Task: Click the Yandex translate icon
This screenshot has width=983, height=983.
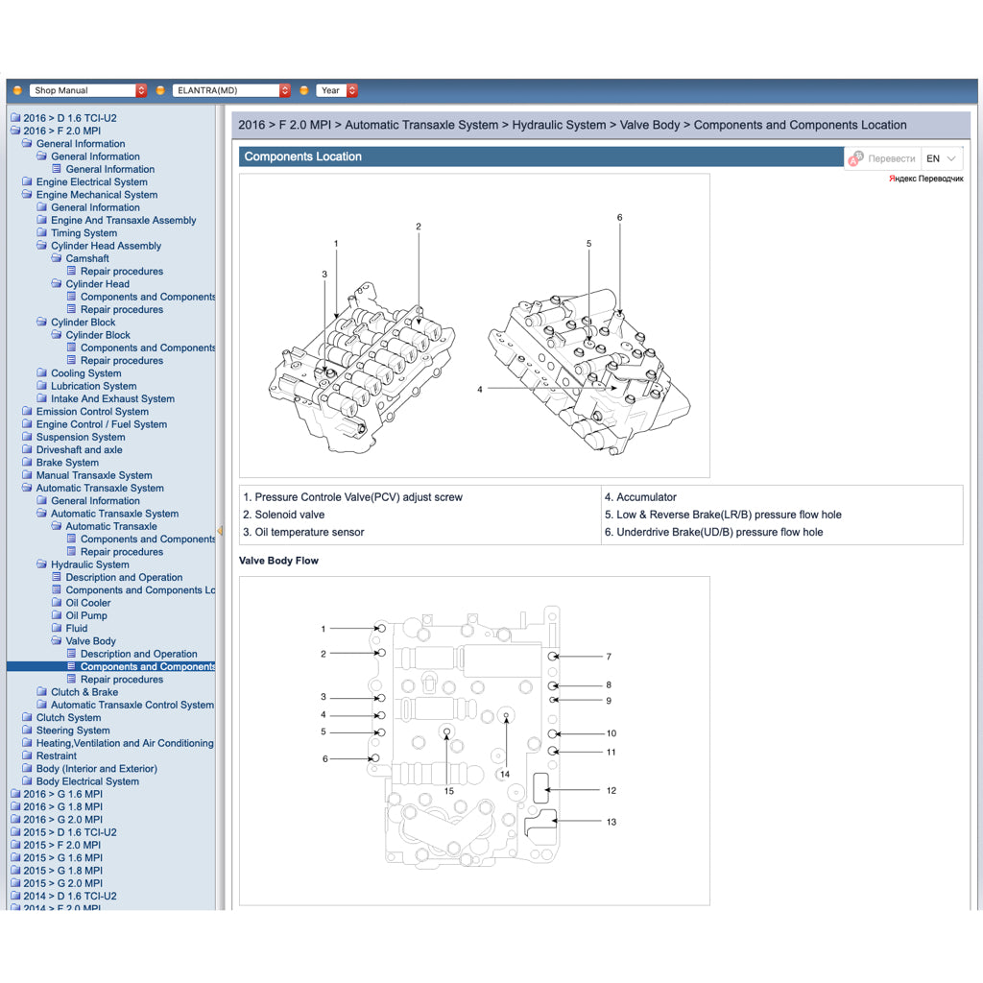Action: (856, 158)
